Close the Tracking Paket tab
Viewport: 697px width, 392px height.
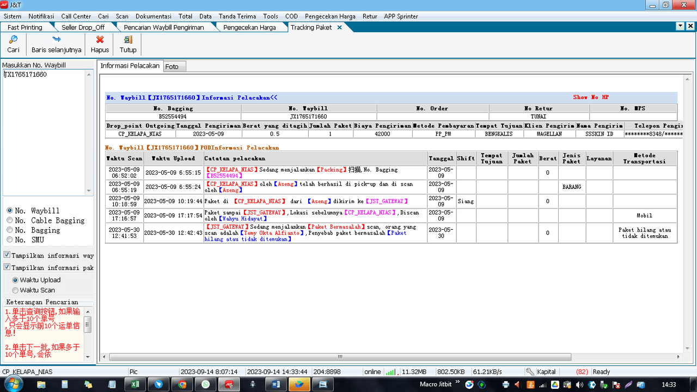339,27
